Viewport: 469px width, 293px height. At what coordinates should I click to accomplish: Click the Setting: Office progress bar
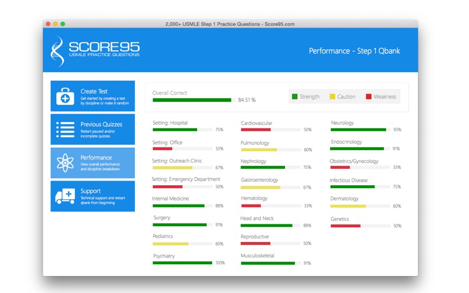[x=182, y=149]
